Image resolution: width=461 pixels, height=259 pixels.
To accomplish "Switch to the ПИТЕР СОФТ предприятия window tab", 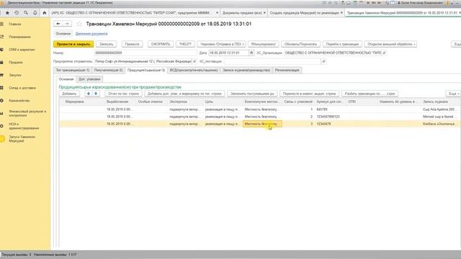I will (130, 13).
